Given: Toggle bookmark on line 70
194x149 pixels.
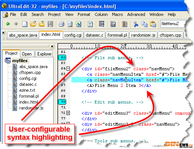Looking at the screenshot, I should [62, 102].
